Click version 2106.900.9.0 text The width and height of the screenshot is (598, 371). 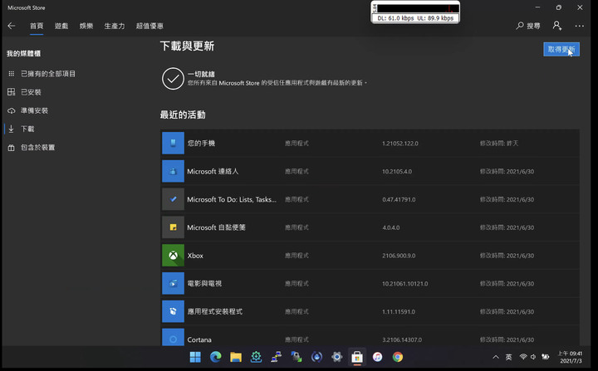click(399, 256)
